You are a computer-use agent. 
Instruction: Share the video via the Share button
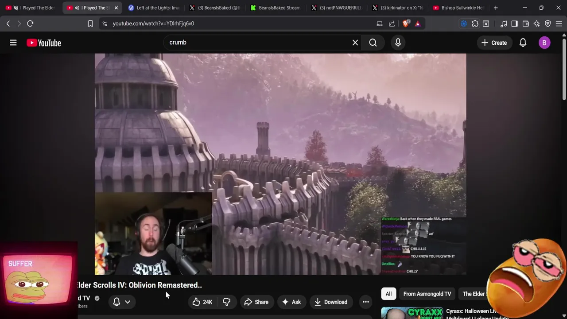[x=256, y=302]
